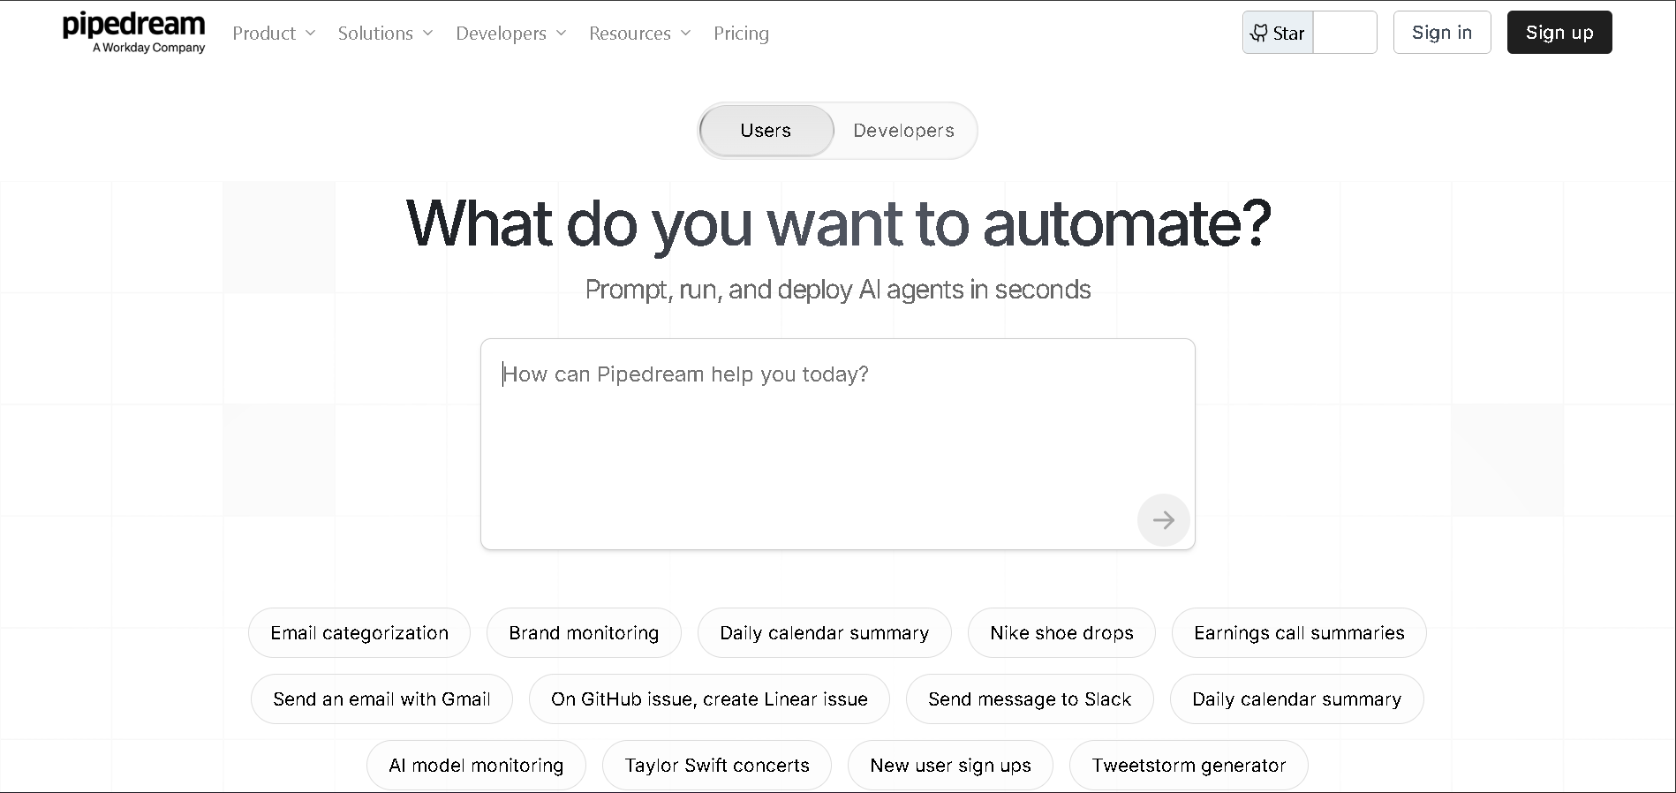Choose the Email categorization suggestion

pyautogui.click(x=359, y=633)
